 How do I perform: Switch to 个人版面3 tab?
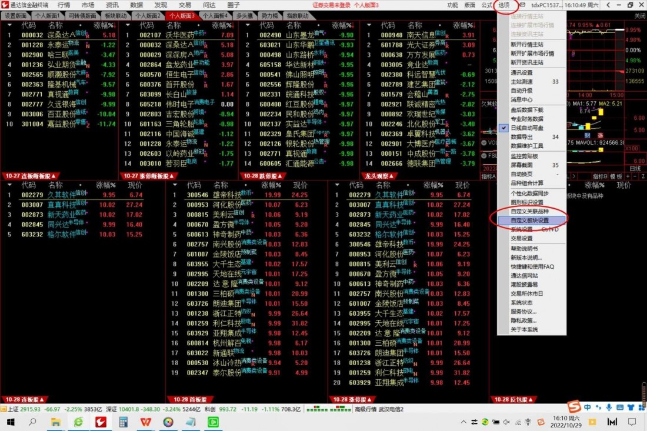coord(182,16)
